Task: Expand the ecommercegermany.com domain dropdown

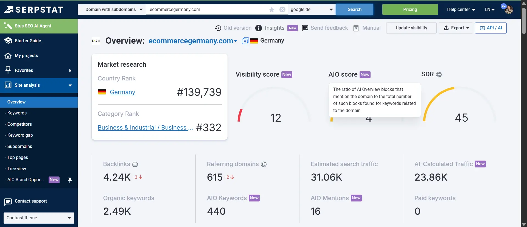Action: [236, 41]
